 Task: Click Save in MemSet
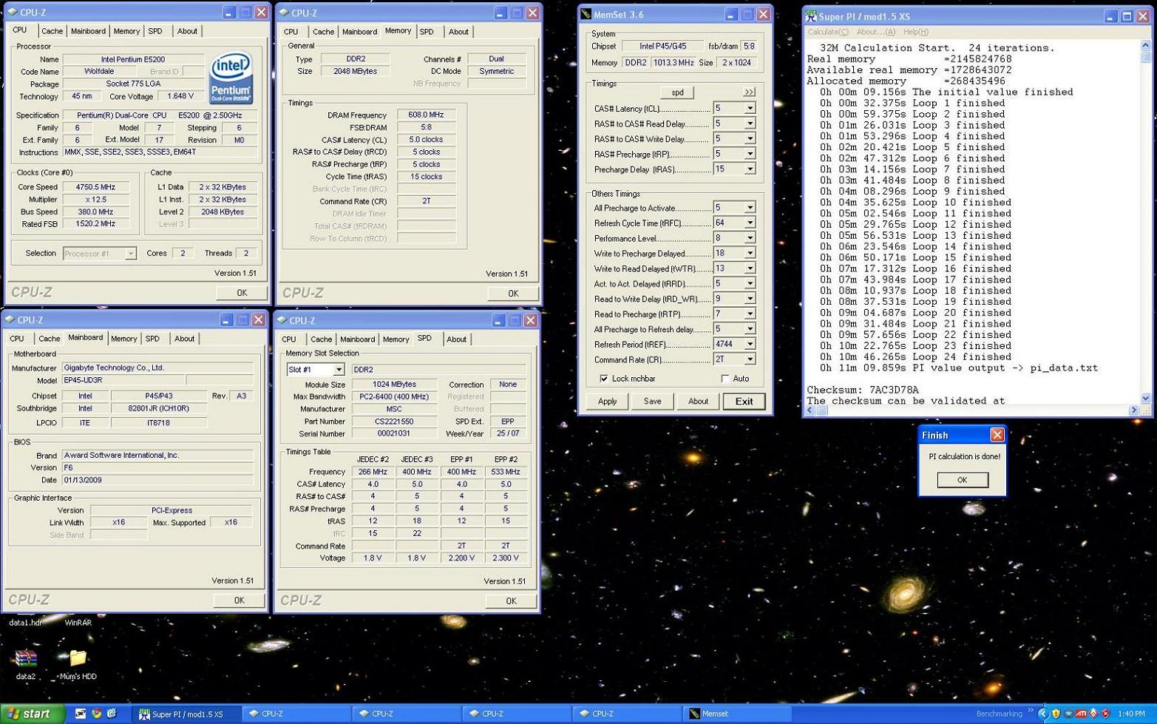click(x=652, y=402)
